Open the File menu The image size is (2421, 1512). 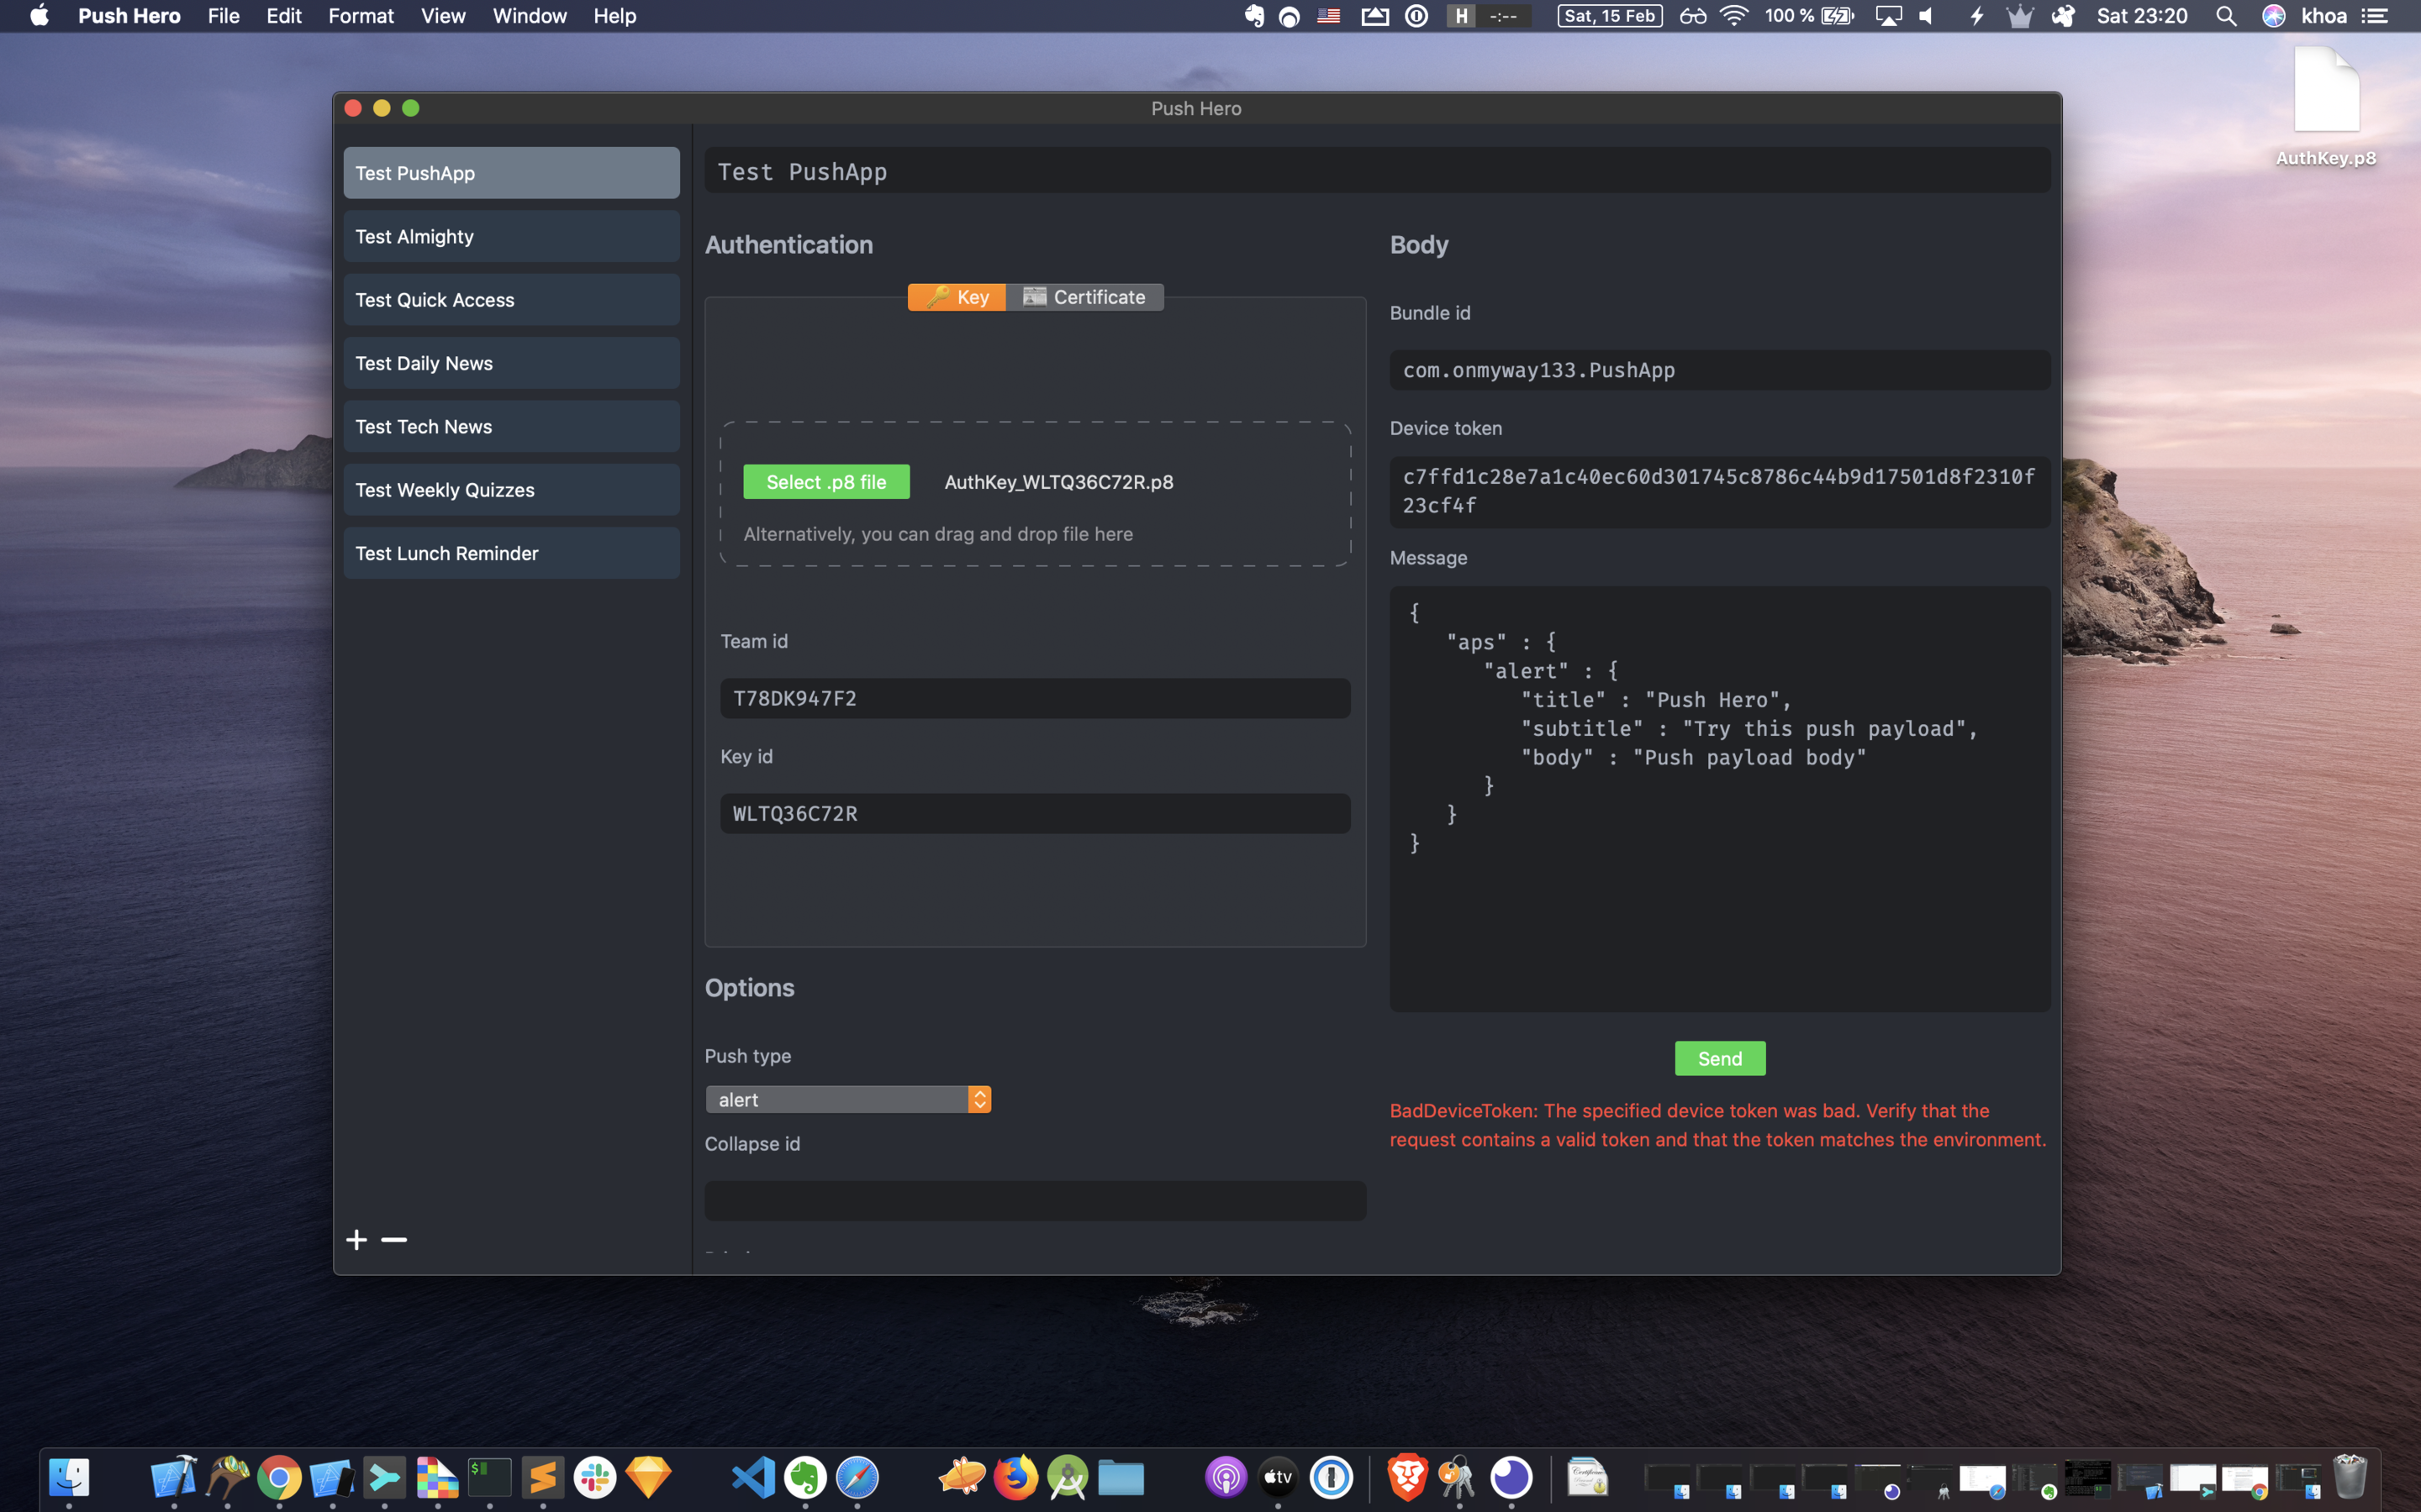223,16
